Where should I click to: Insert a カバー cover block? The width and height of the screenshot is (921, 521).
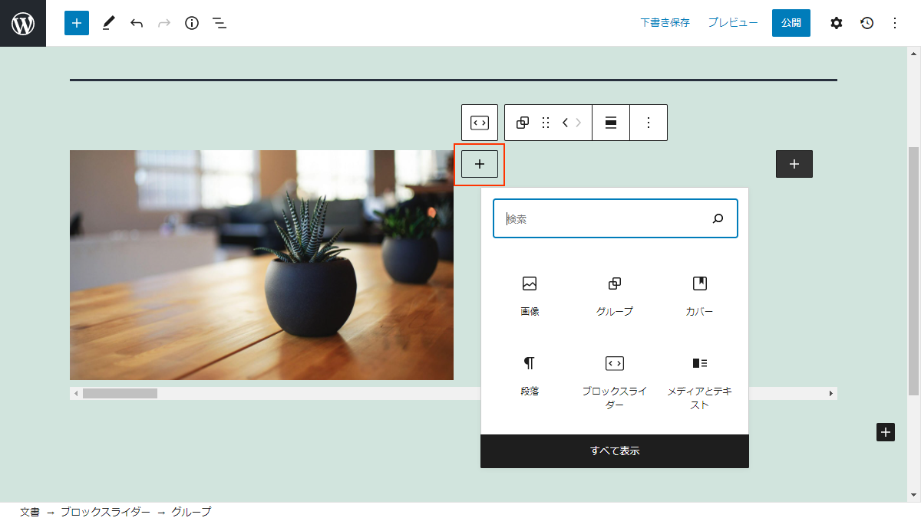coord(700,297)
